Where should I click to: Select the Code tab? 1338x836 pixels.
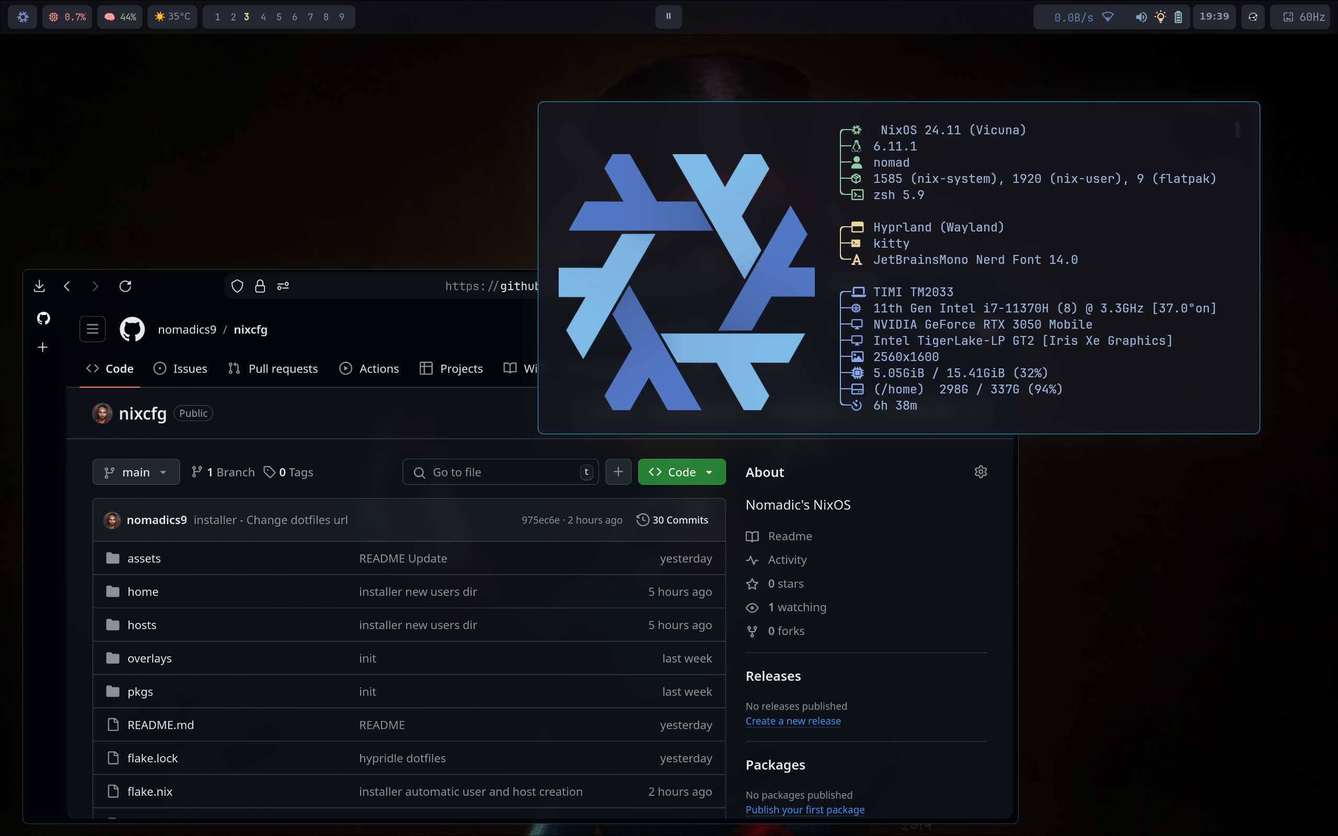[109, 368]
